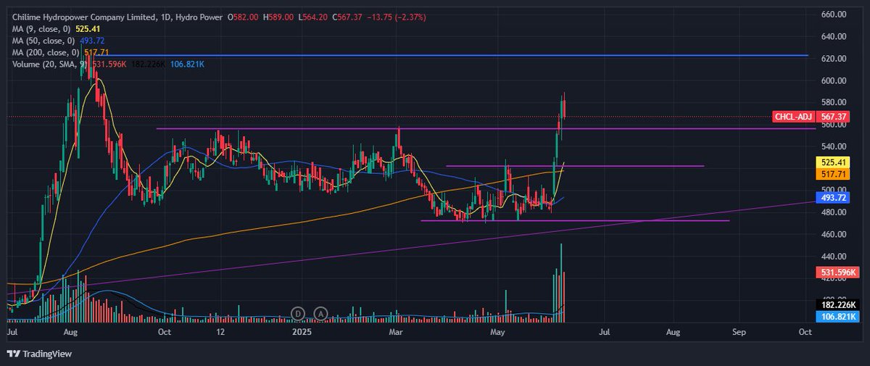The width and height of the screenshot is (870, 366).
Task: Select the MA (9, close, 0) indicator legend
Action: [42, 29]
